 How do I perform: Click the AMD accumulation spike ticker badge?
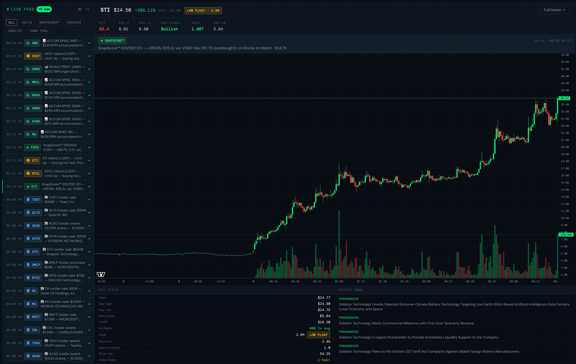pos(32,43)
